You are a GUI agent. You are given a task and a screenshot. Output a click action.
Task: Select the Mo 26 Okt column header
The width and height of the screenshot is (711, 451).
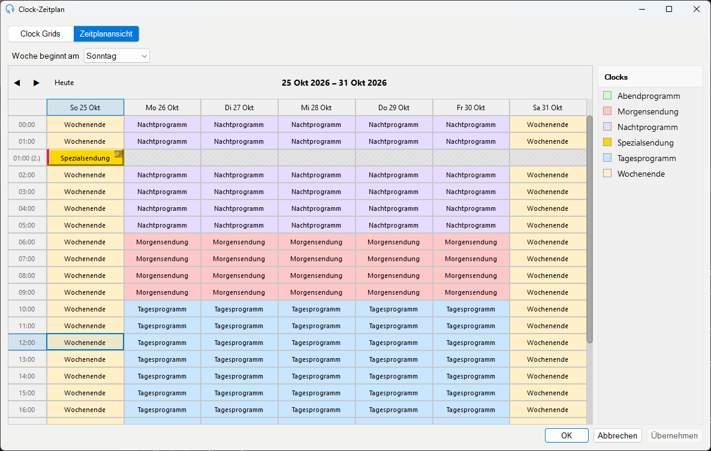(162, 108)
